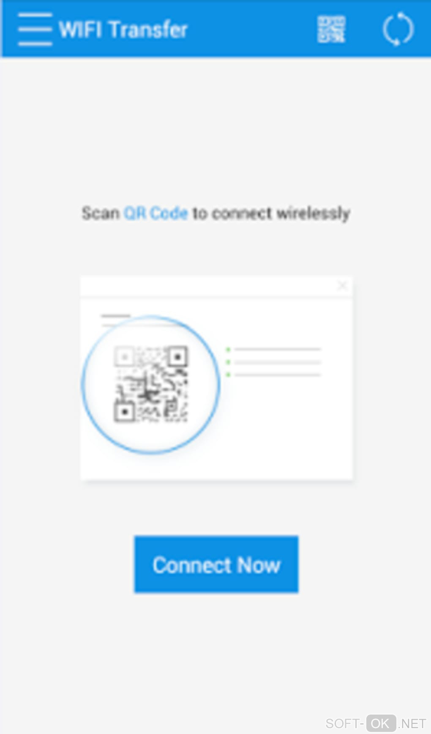Image resolution: width=431 pixels, height=734 pixels.
Task: Open the hamburger navigation menu
Action: [35, 29]
